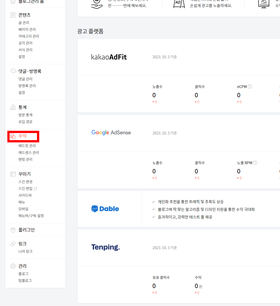Open 글 관리 in the sidebar
Image resolution: width=280 pixels, height=306 pixels.
[24, 23]
